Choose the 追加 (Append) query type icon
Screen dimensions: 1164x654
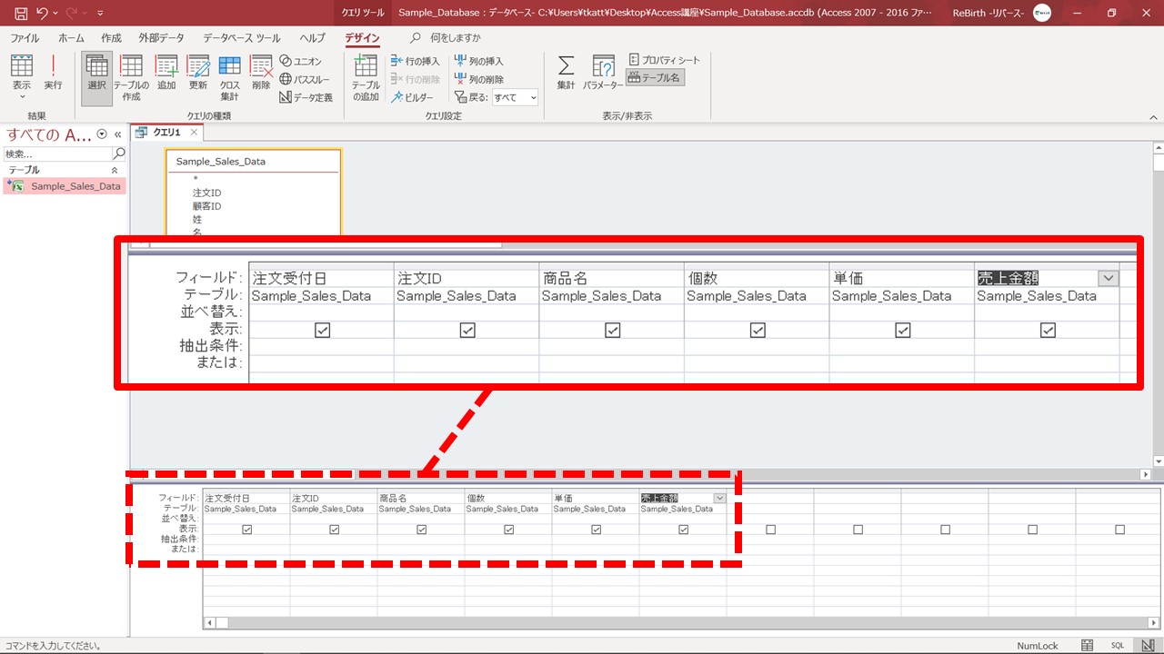tap(166, 73)
